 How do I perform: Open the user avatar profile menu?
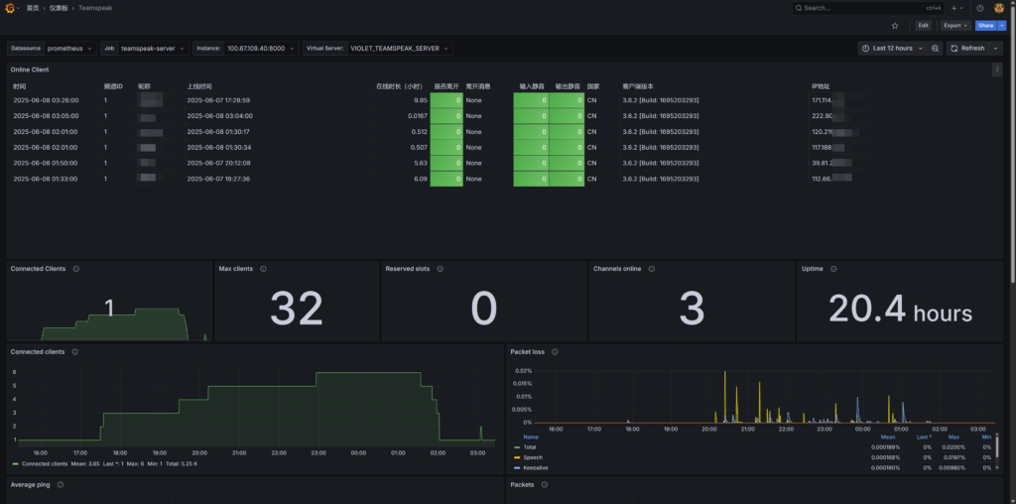999,8
